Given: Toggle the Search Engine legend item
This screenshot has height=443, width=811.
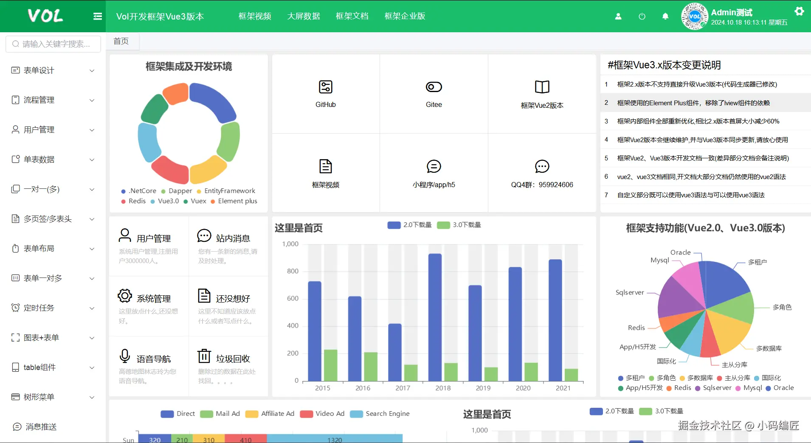Looking at the screenshot, I should [380, 414].
